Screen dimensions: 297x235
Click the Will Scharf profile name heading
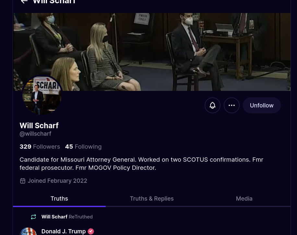39,126
